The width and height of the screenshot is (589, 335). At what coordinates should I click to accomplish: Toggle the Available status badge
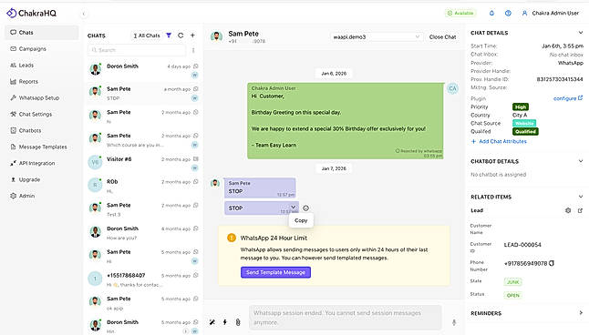click(x=460, y=13)
